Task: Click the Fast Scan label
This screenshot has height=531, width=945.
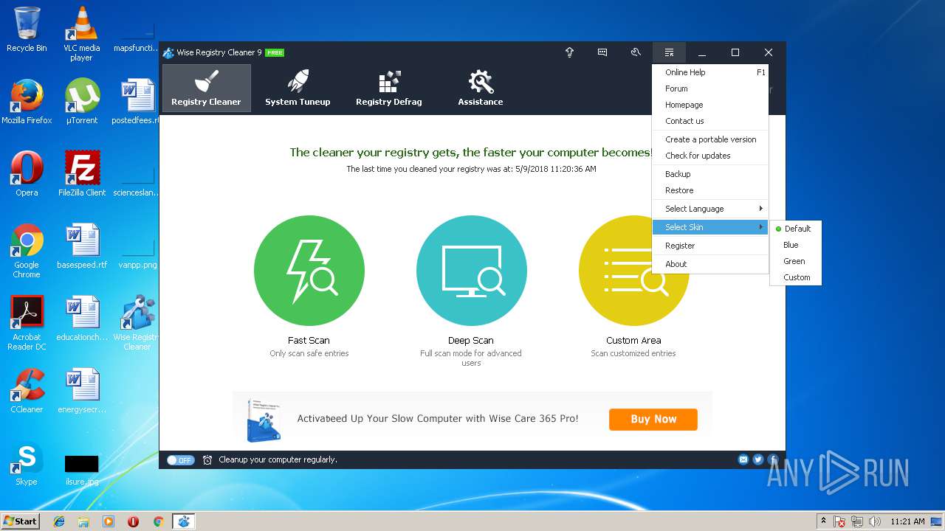Action: 309,341
